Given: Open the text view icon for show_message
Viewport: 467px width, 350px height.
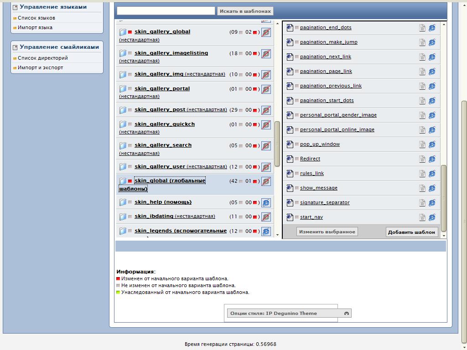Looking at the screenshot, I should point(422,188).
